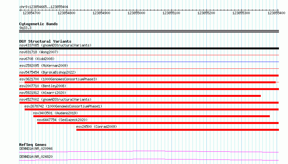Image resolution: width=288 pixels, height=164 pixels.
Task: Select the red nsv5921912 variant bar
Action: coord(140,96)
